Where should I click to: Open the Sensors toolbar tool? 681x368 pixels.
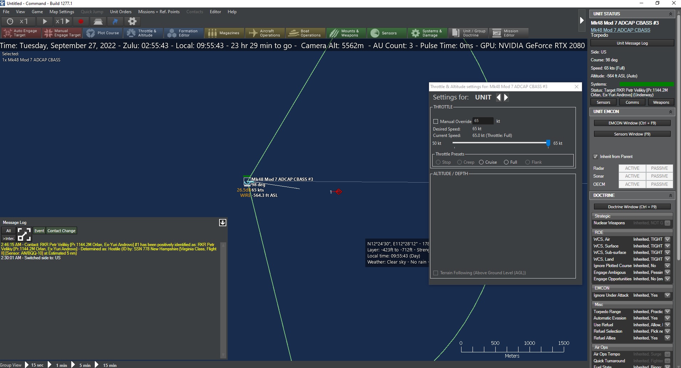click(387, 33)
